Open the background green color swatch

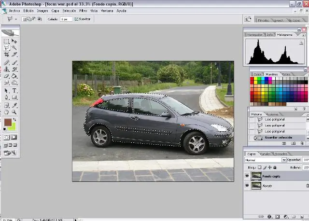[13, 127]
